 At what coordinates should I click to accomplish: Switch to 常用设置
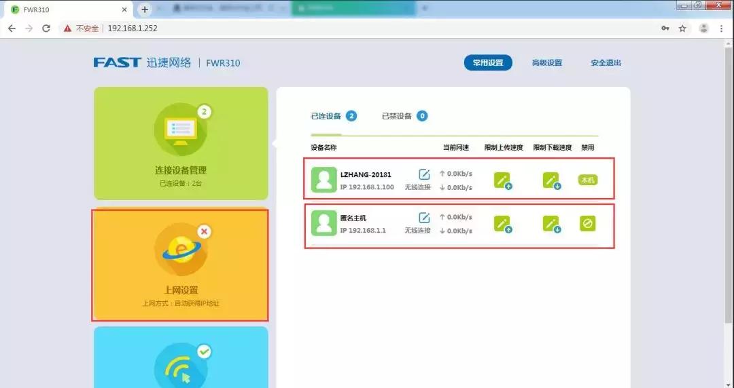coord(488,62)
